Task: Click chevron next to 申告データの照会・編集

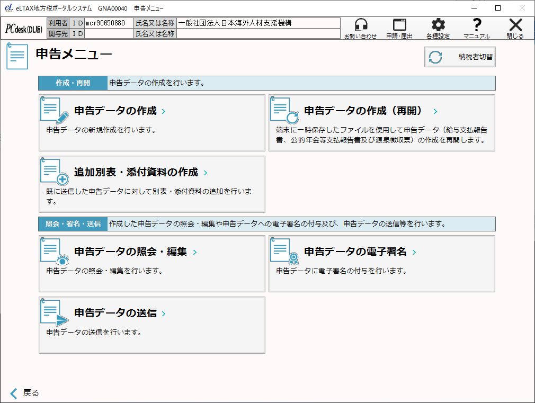Action: (195, 252)
